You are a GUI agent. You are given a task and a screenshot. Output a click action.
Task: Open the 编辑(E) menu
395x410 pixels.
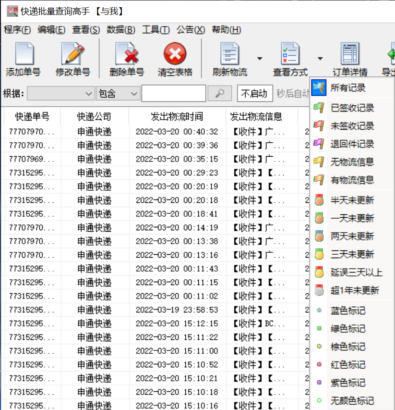pyautogui.click(x=51, y=30)
